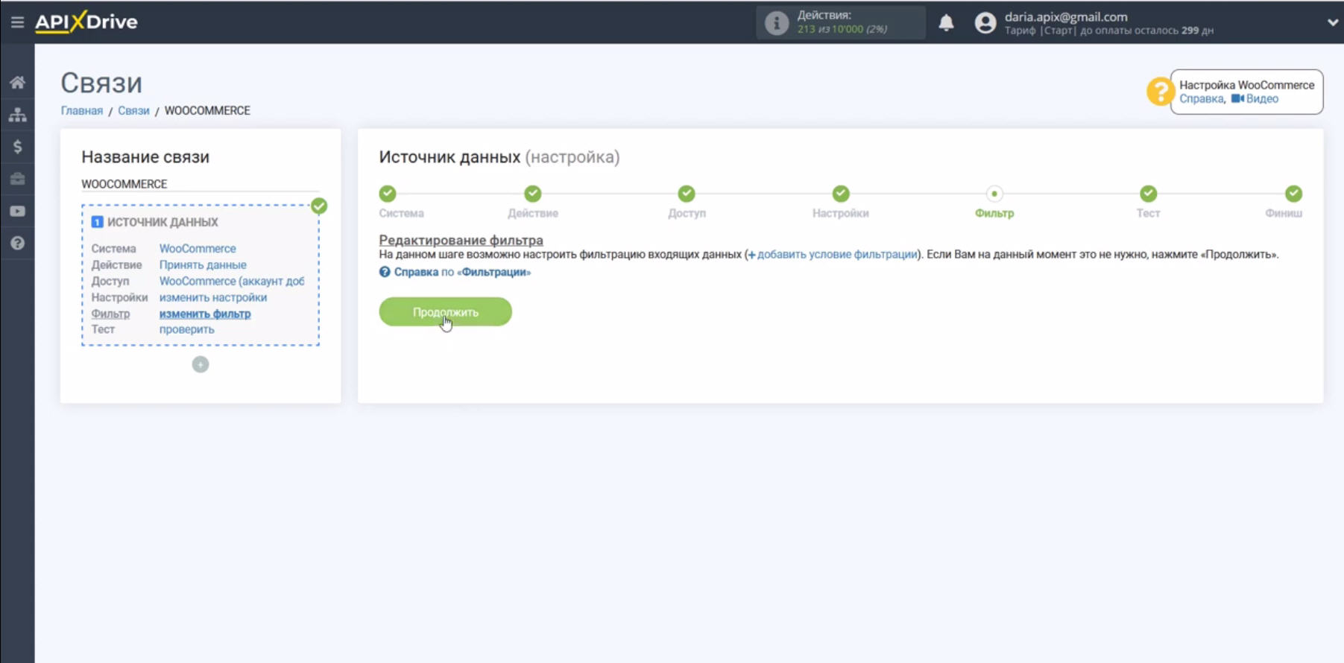Image resolution: width=1344 pixels, height=663 pixels.
Task: Go to Связи breadcrumb
Action: pos(133,110)
